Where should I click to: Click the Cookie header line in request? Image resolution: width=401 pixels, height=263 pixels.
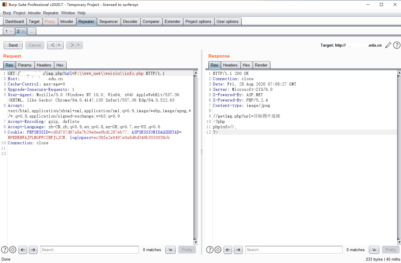click(x=95, y=135)
